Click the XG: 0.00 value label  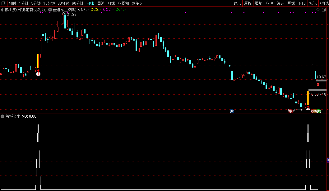(x=29, y=116)
